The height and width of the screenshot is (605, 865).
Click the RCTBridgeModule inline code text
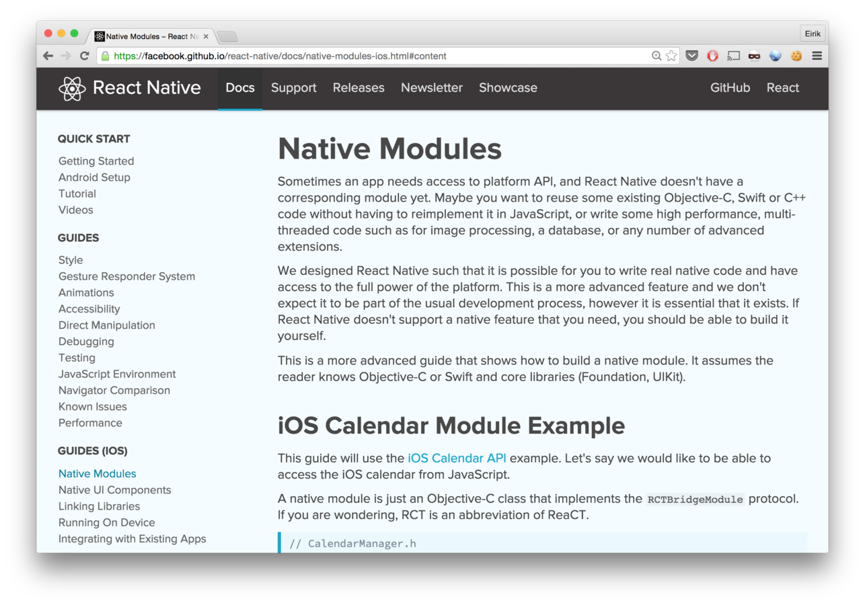tap(695, 499)
